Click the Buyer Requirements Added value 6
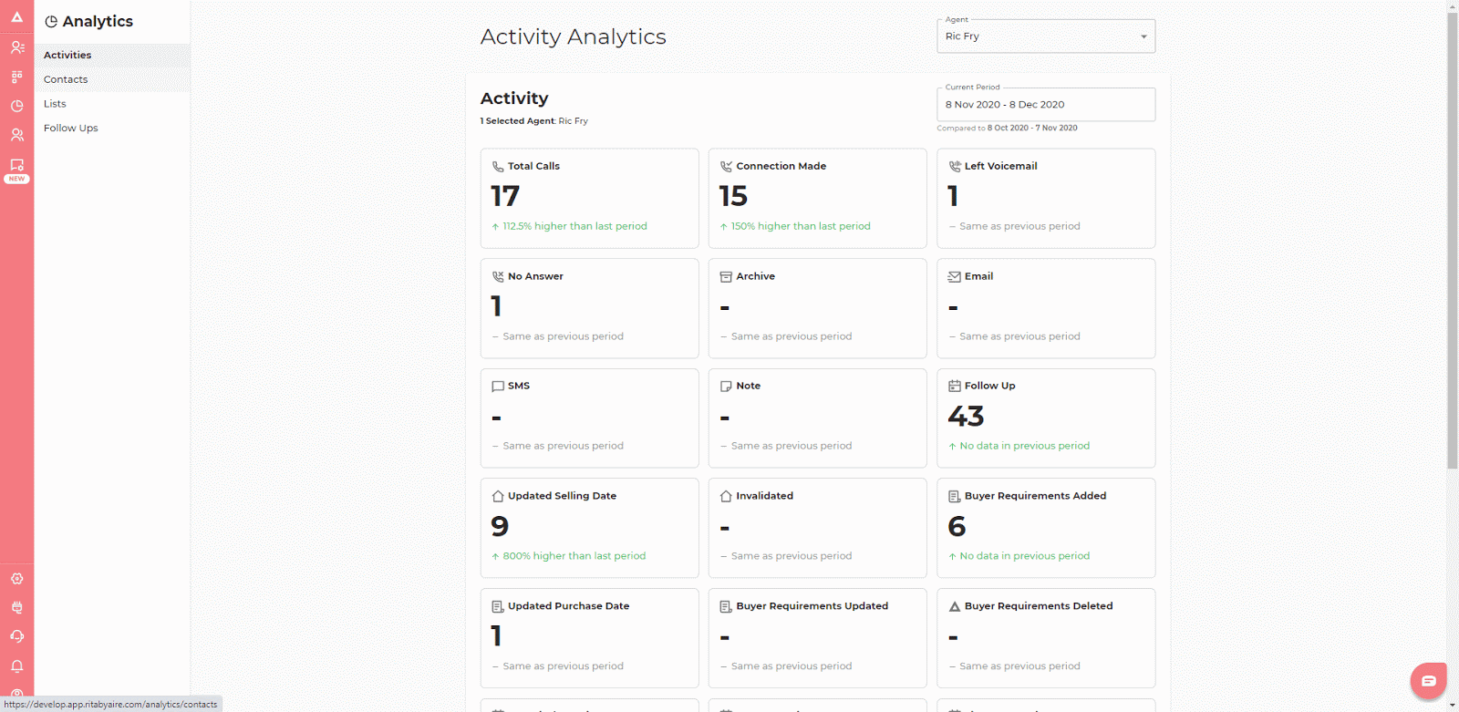 (957, 526)
